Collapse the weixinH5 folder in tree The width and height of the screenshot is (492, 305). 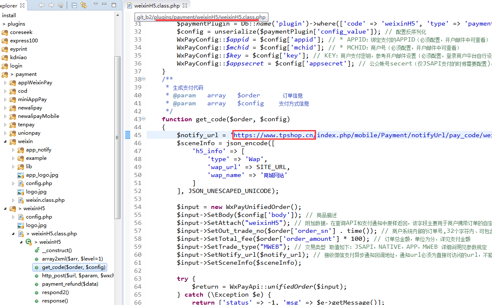5,209
